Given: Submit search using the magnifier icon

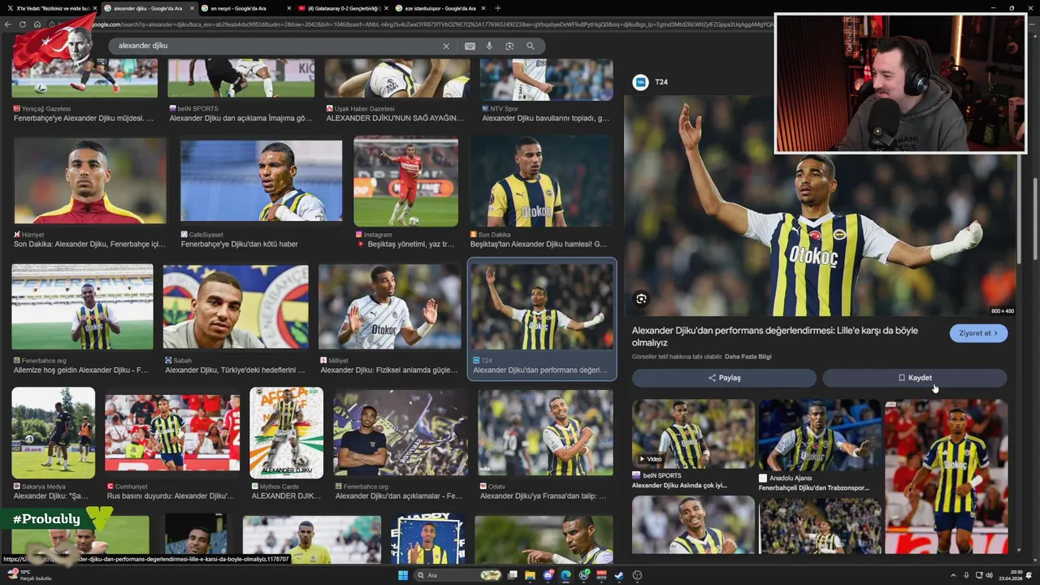Looking at the screenshot, I should coord(531,46).
